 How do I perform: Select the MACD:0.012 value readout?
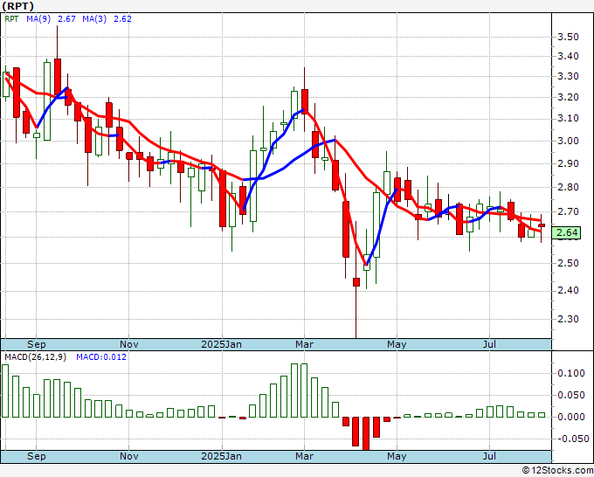pyautogui.click(x=101, y=357)
